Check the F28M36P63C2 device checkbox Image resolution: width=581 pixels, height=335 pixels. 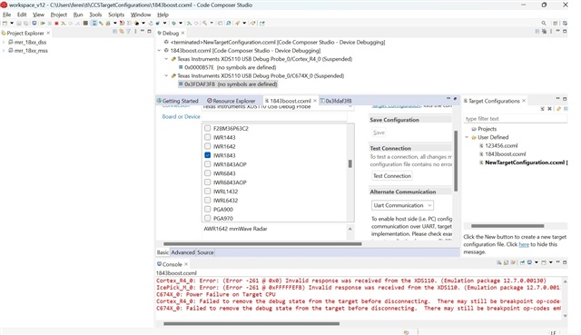pos(208,128)
